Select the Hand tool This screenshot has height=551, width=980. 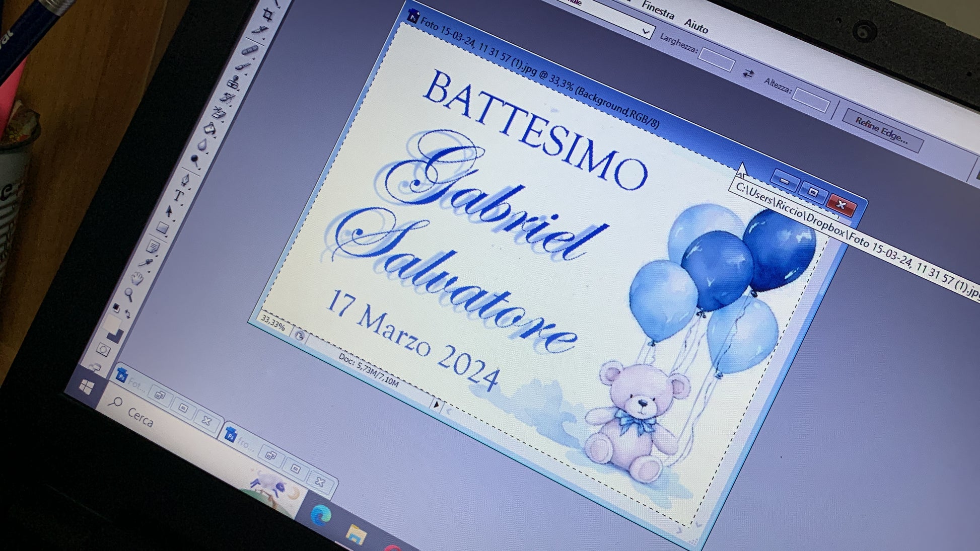[x=137, y=278]
